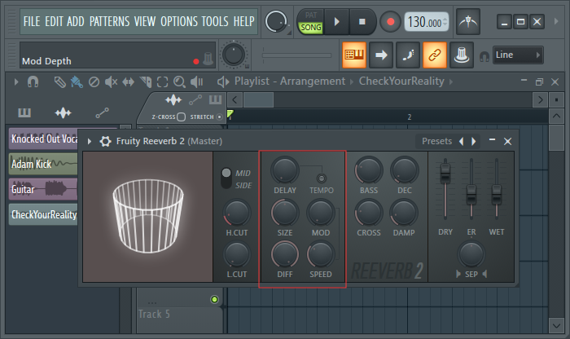The width and height of the screenshot is (570, 339).
Task: Select the link chain icon in toolbar
Action: click(435, 55)
